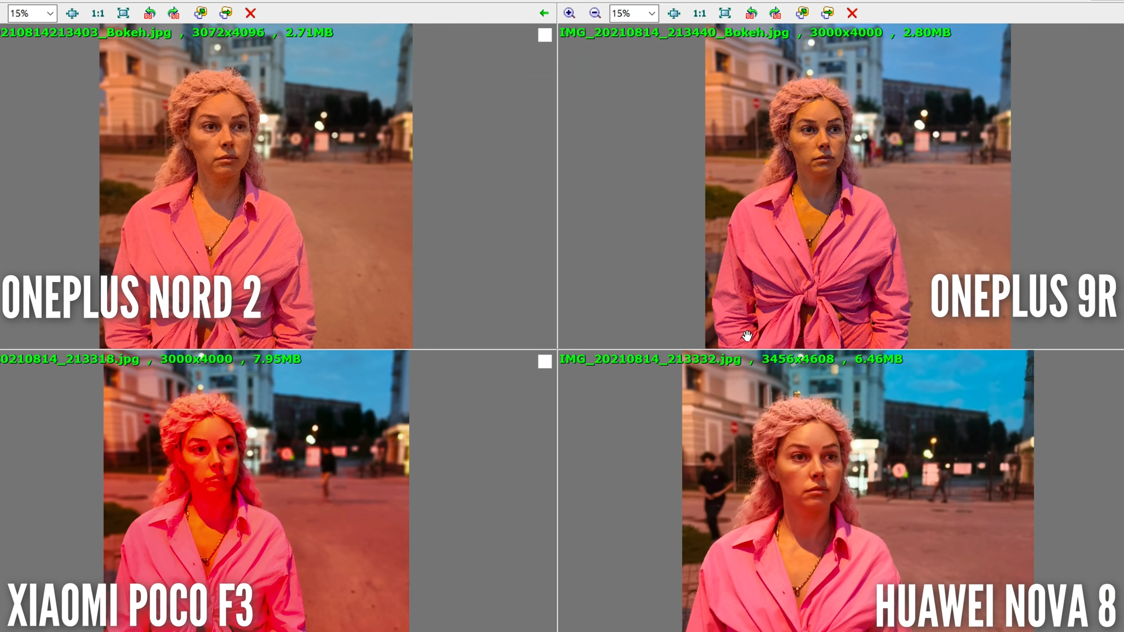The width and height of the screenshot is (1124, 632).
Task: Click zoom out magnifier in right toolbar
Action: click(595, 13)
